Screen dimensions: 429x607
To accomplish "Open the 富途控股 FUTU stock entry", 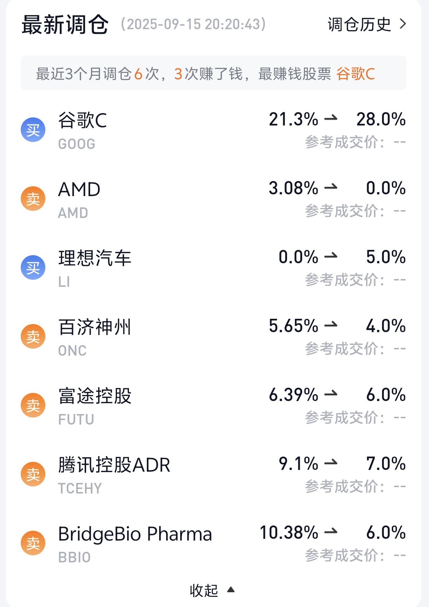I will click(95, 396).
